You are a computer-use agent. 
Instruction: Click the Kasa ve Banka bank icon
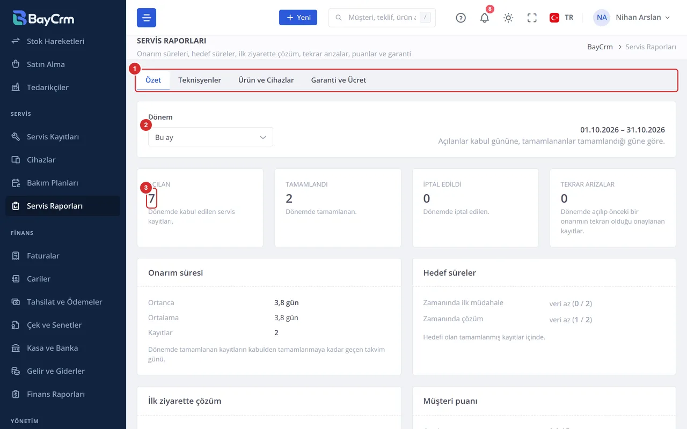(16, 348)
